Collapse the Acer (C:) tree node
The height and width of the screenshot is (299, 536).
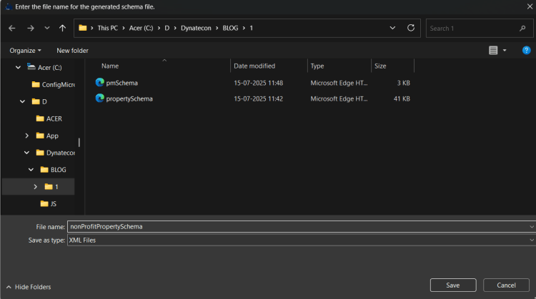coord(18,67)
